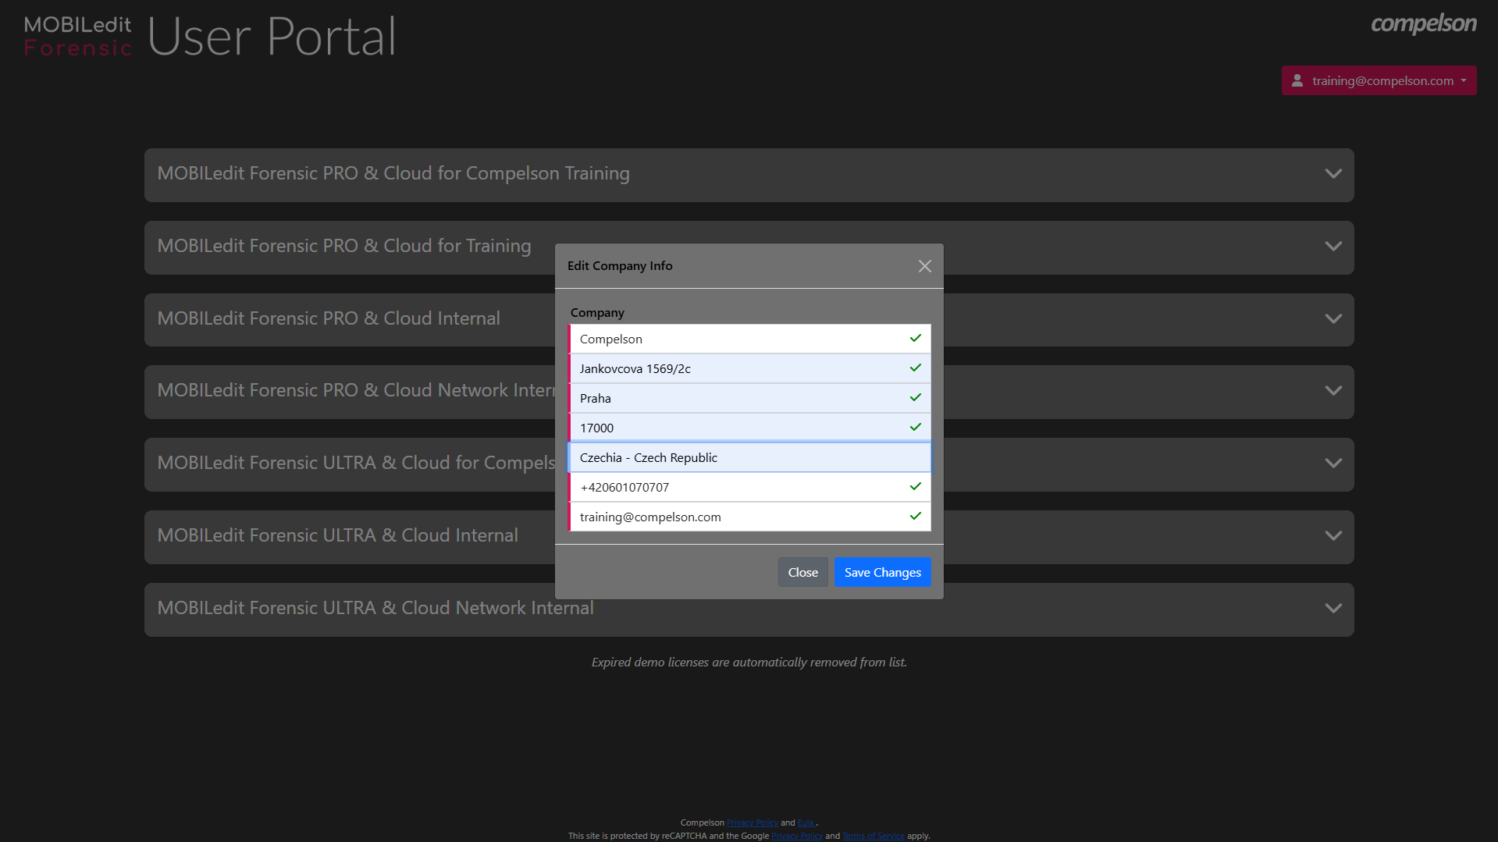Expand chevron for ULTRA & Cloud Network Internal
Screen dimensions: 1498x842
click(x=1333, y=608)
